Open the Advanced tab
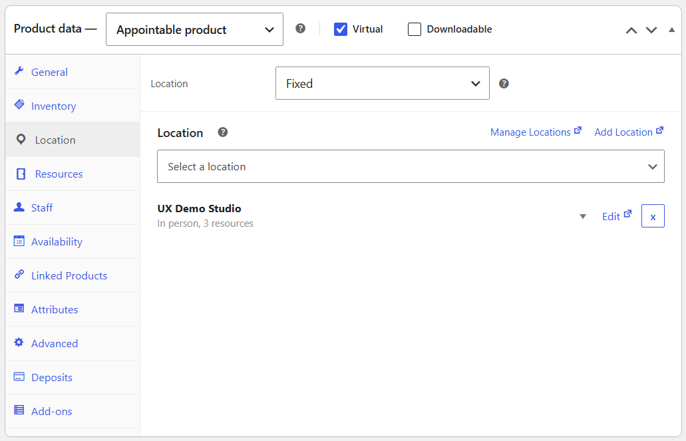Screen dimensions: 686x441 point(73,343)
